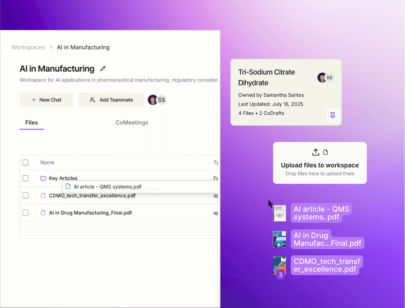Click the Add Teammate button
This screenshot has width=405, height=308.
click(111, 100)
